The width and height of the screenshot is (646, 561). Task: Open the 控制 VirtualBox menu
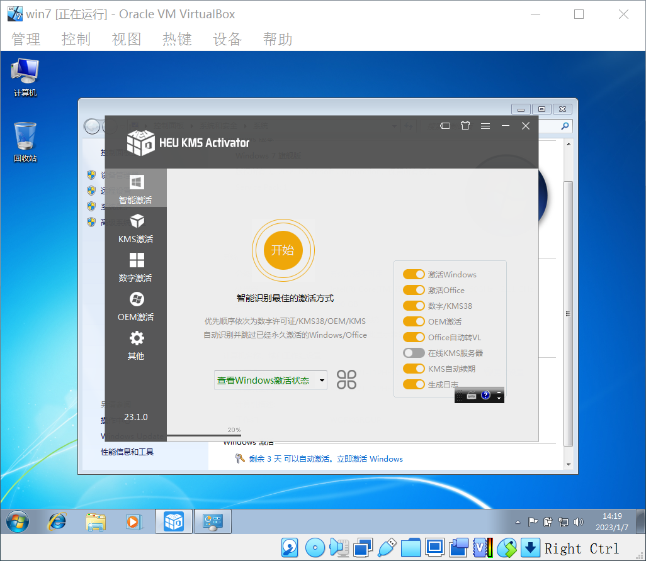tap(76, 40)
